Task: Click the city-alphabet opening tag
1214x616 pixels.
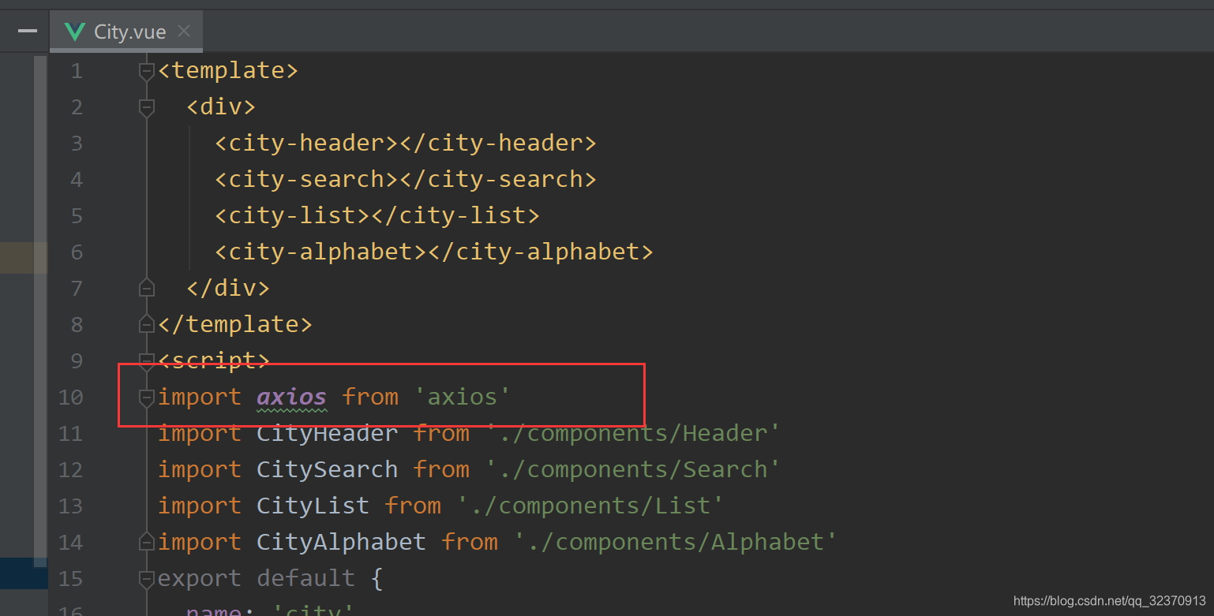Action: (x=320, y=252)
